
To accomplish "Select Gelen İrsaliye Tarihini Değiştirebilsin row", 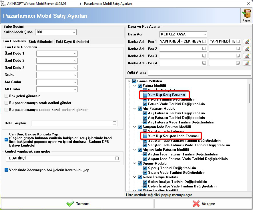I will click(178, 182).
